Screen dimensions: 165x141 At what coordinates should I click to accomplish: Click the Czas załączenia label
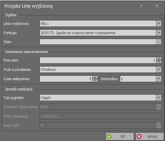tap(17, 79)
